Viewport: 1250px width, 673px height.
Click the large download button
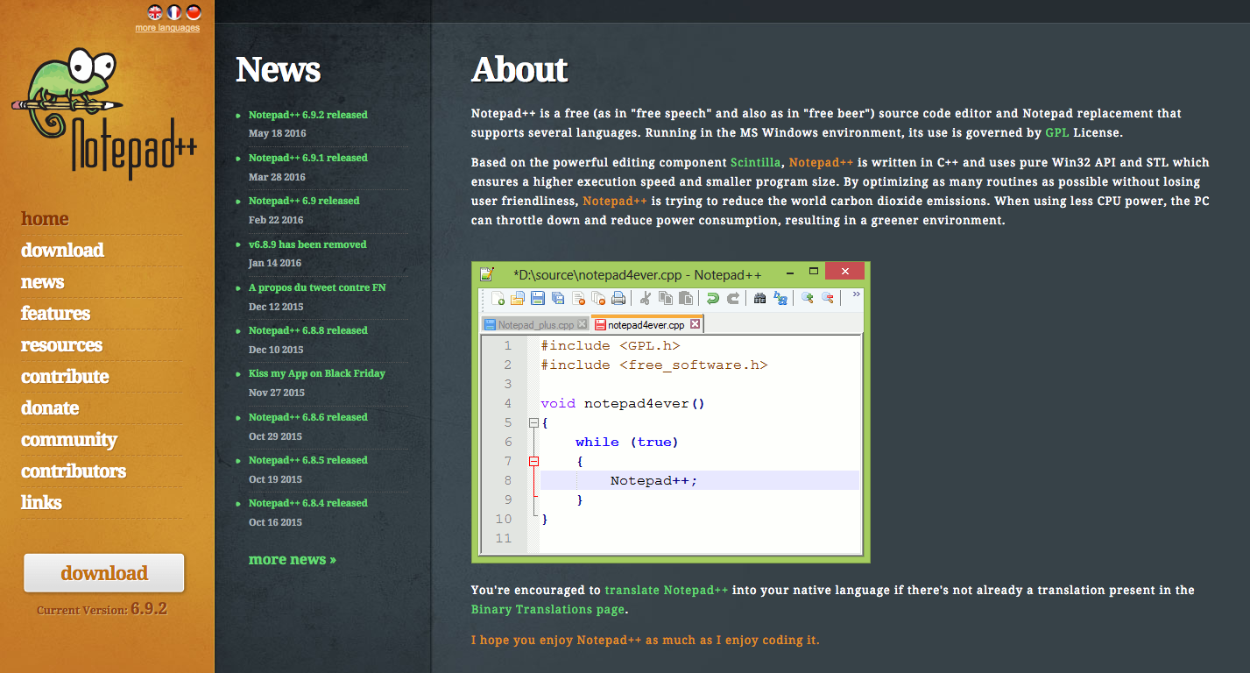[104, 573]
